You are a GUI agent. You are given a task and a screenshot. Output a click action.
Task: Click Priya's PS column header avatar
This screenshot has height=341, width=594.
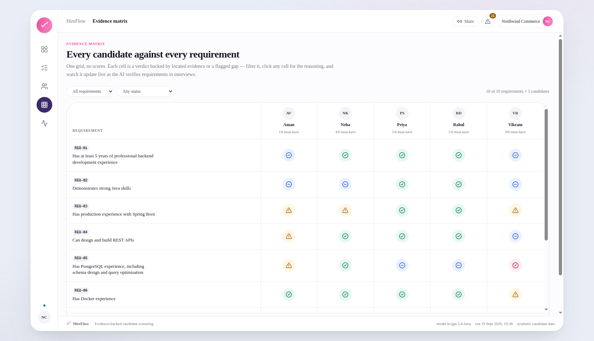pyautogui.click(x=402, y=113)
